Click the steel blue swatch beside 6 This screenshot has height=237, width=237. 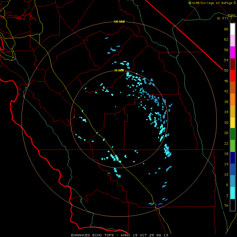[x=233, y=181]
